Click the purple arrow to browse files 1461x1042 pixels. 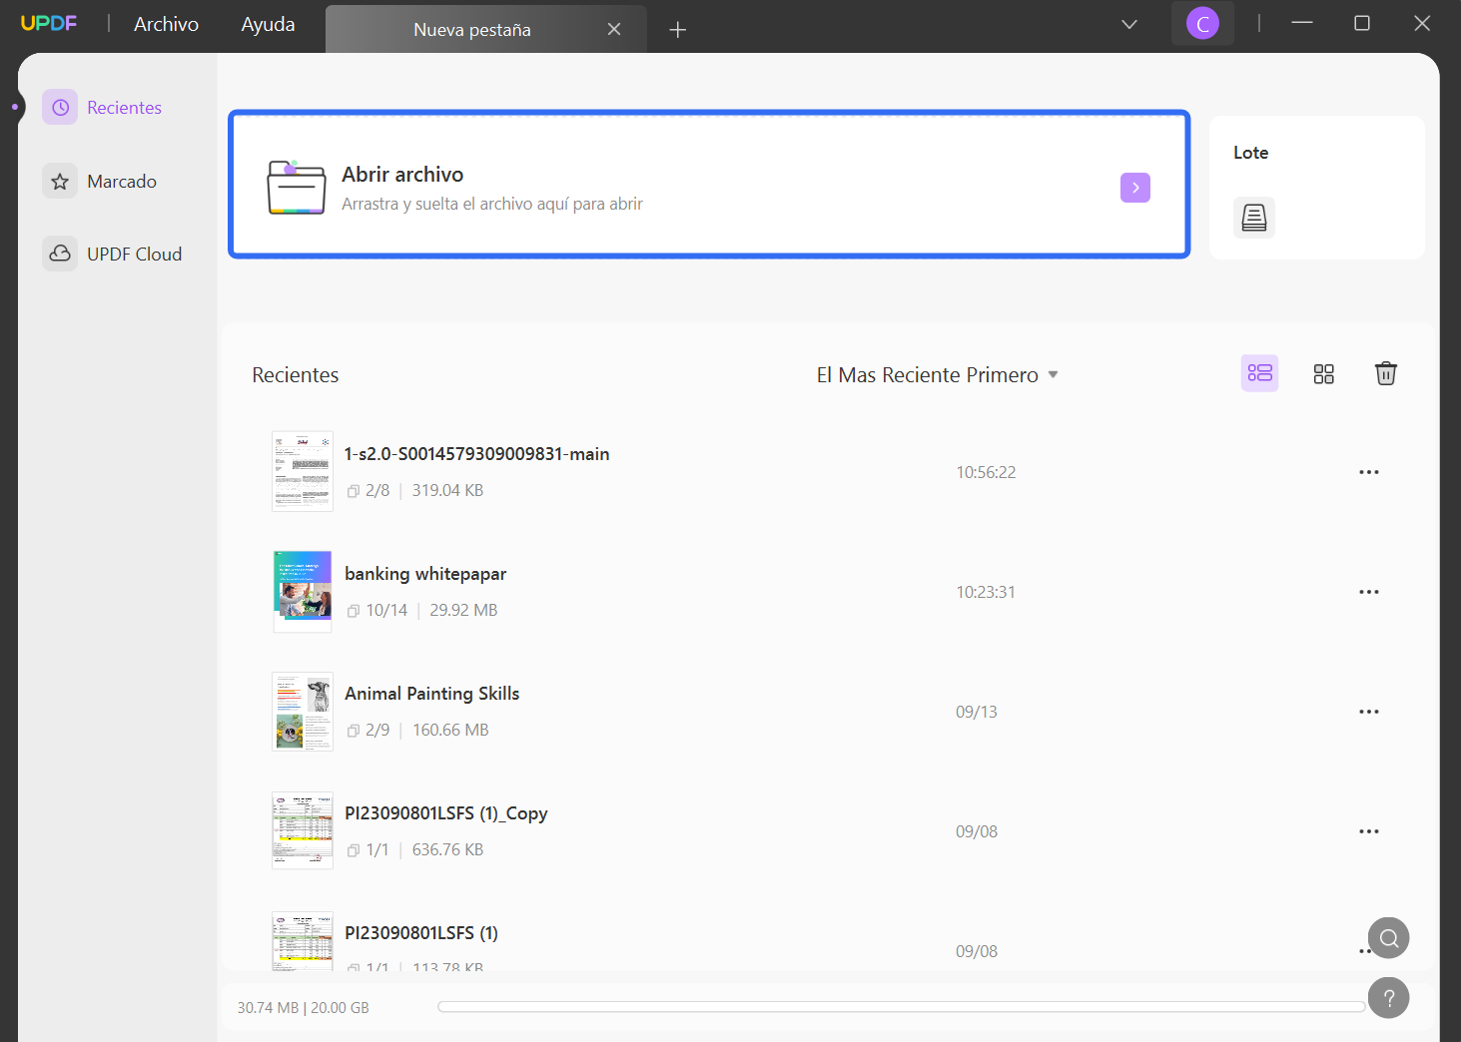1134,187
